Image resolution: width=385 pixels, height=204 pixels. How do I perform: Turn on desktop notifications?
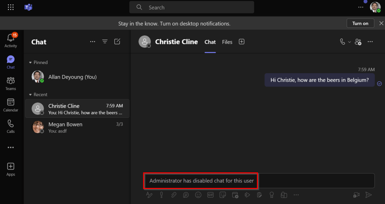click(x=360, y=23)
